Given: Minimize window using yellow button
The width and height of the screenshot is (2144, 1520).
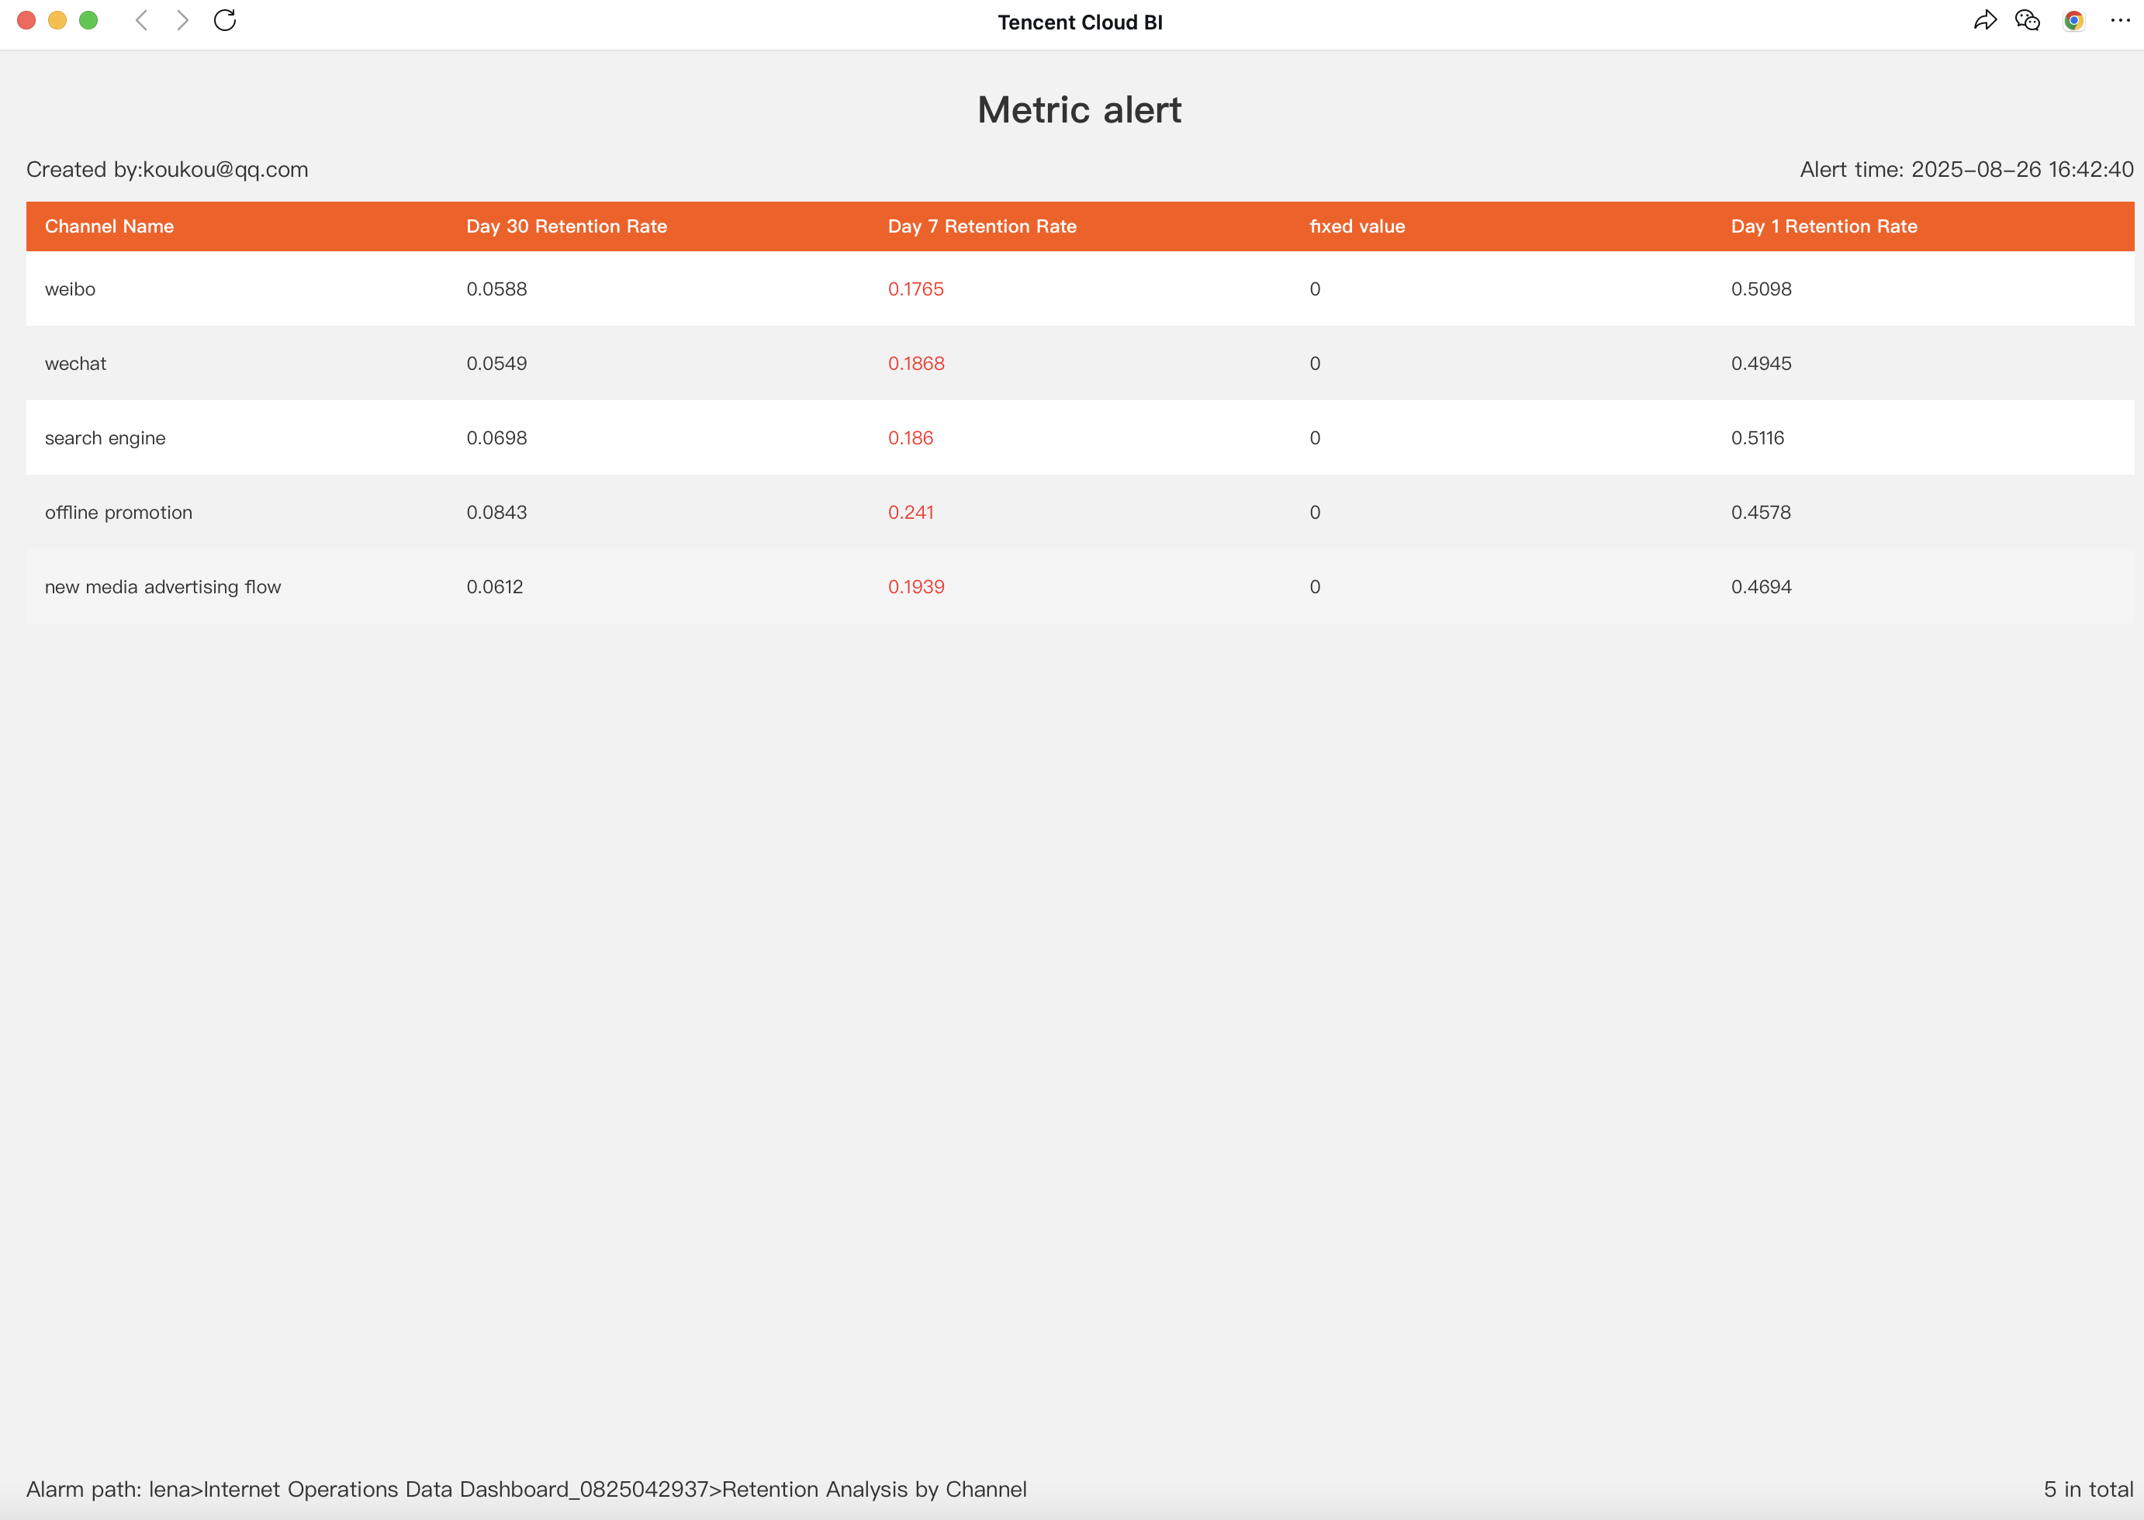Looking at the screenshot, I should 57,21.
